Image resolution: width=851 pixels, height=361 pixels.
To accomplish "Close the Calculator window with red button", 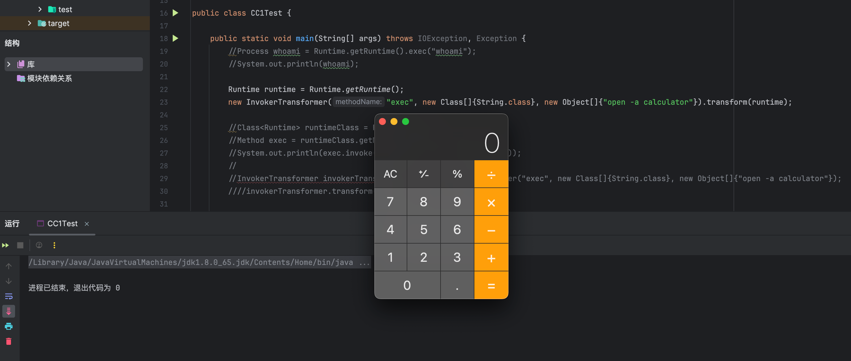I will (x=382, y=121).
